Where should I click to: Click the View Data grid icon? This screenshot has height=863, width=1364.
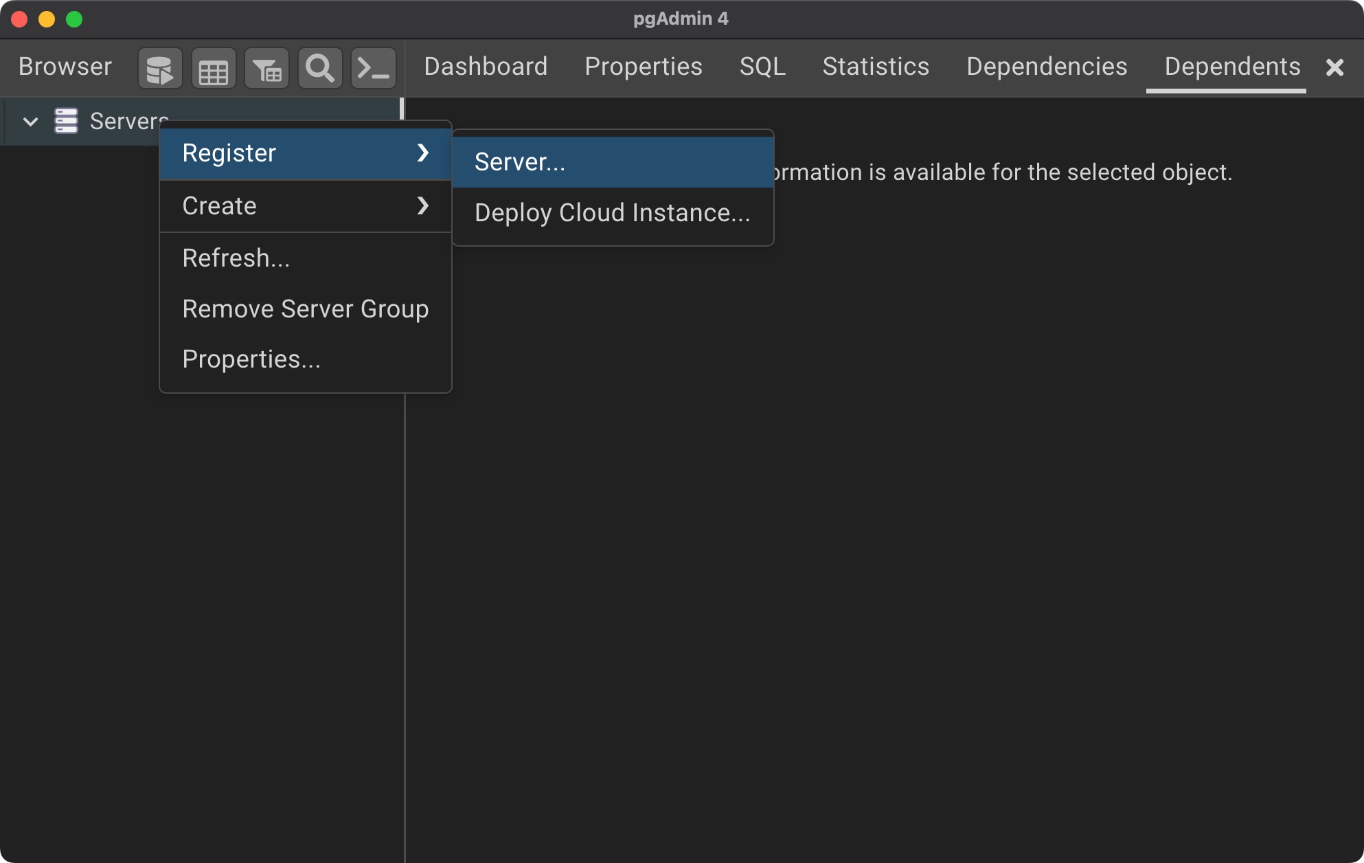pyautogui.click(x=214, y=69)
